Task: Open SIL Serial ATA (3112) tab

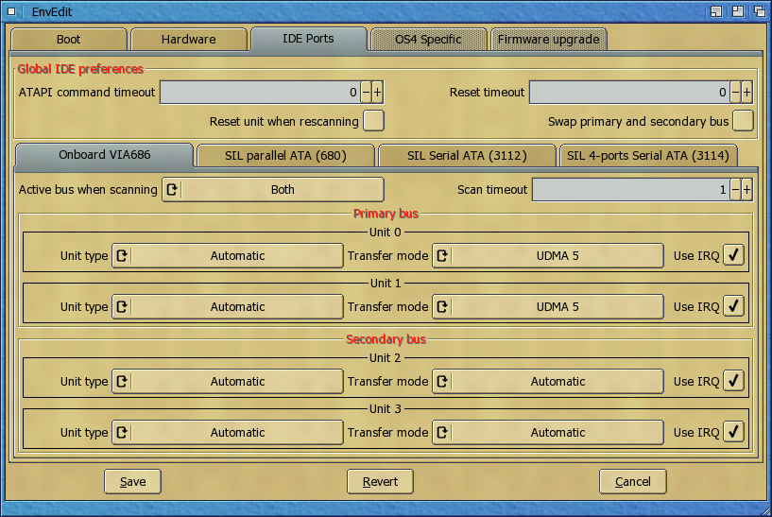Action: pos(467,156)
